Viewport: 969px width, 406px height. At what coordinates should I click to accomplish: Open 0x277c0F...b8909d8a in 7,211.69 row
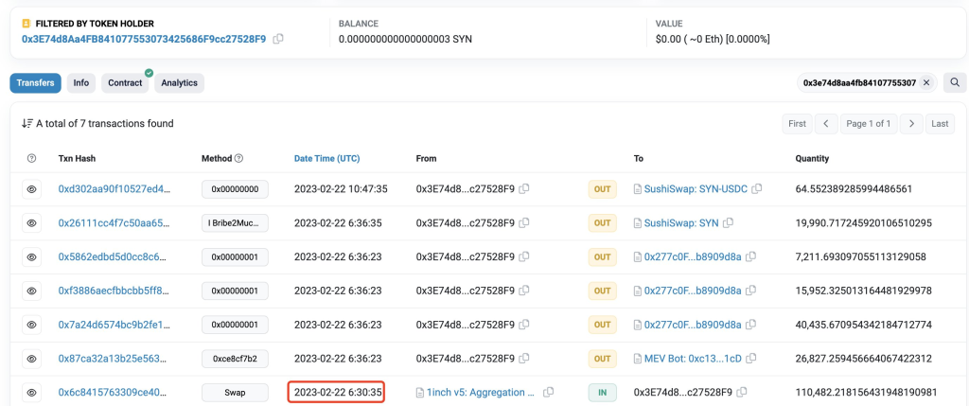[x=693, y=257]
